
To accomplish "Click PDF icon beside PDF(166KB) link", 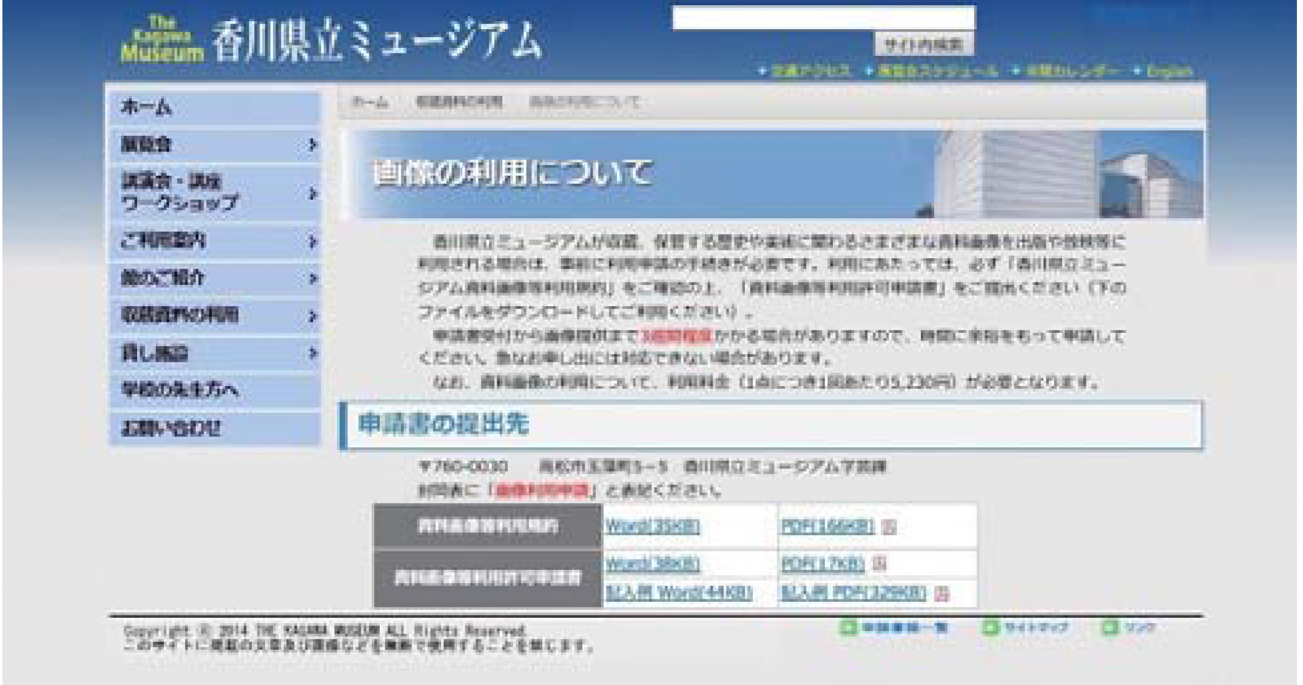I will click(x=889, y=527).
